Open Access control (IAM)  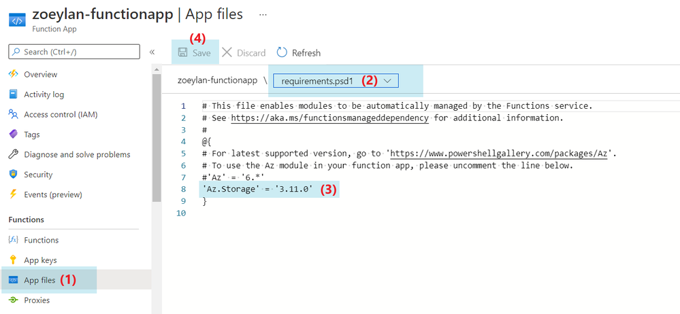tap(61, 114)
